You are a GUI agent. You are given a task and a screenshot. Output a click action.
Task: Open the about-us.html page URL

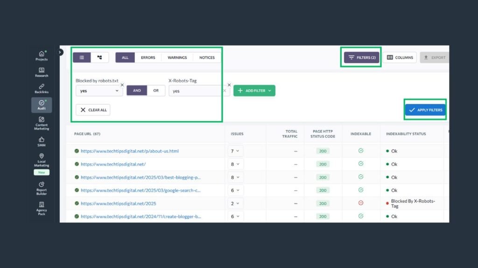(x=130, y=151)
